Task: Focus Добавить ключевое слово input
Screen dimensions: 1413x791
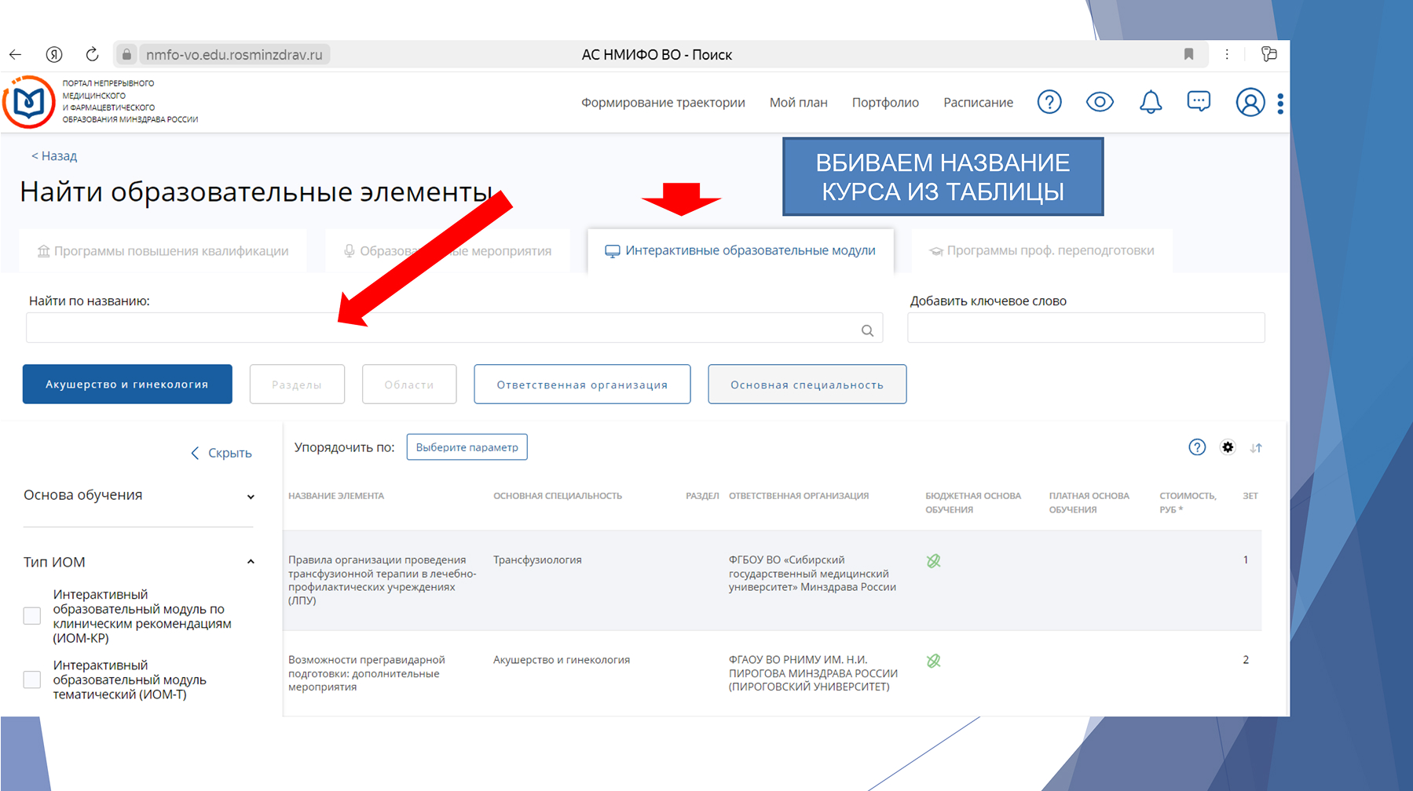Action: pyautogui.click(x=1086, y=328)
